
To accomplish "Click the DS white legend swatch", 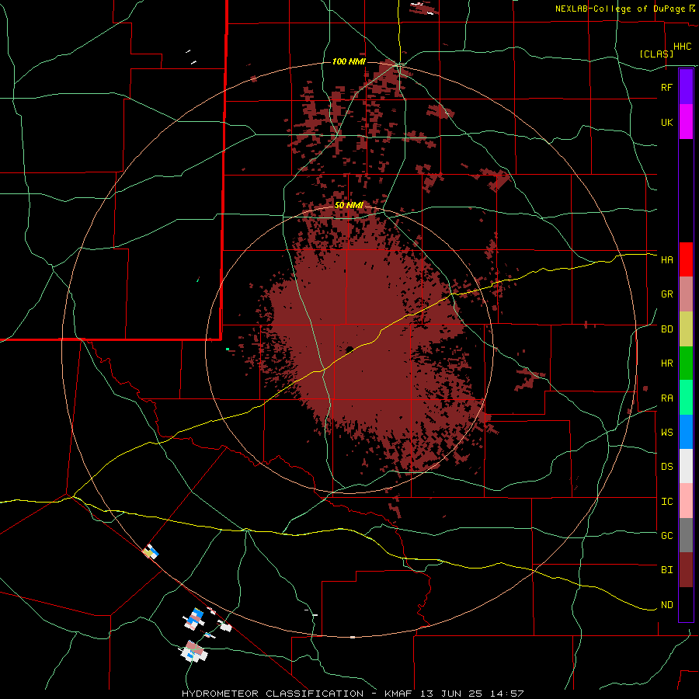I will point(686,466).
